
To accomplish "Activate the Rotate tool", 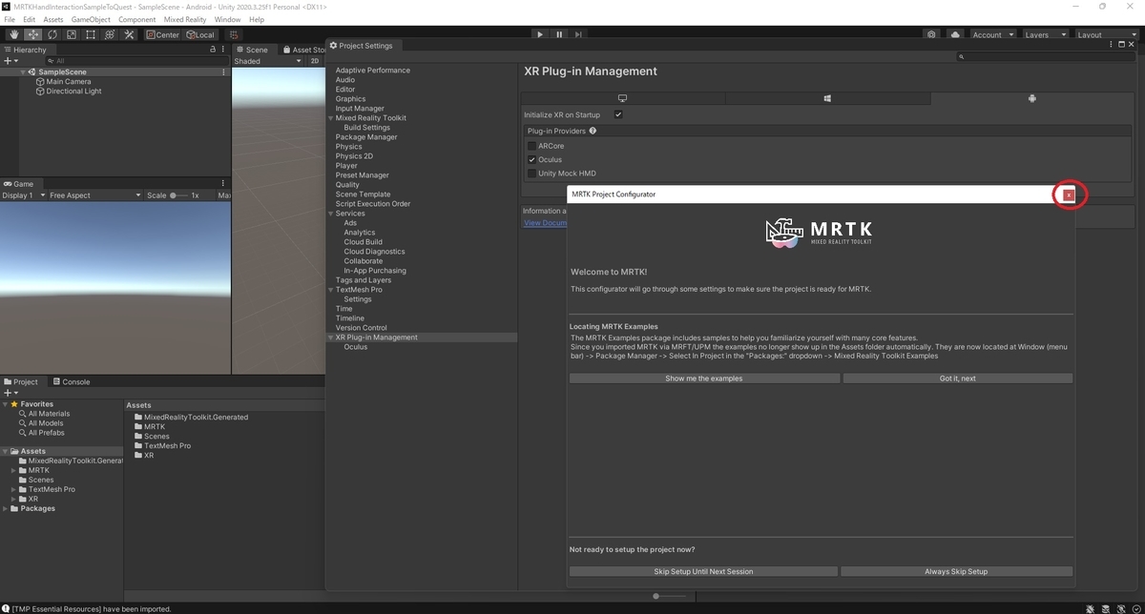I will [x=51, y=34].
